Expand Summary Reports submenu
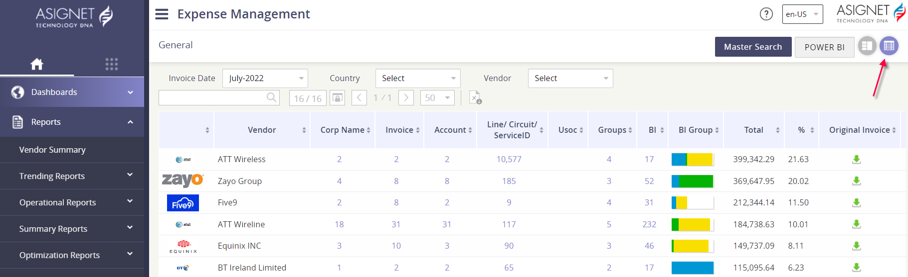This screenshot has height=277, width=908. point(130,228)
